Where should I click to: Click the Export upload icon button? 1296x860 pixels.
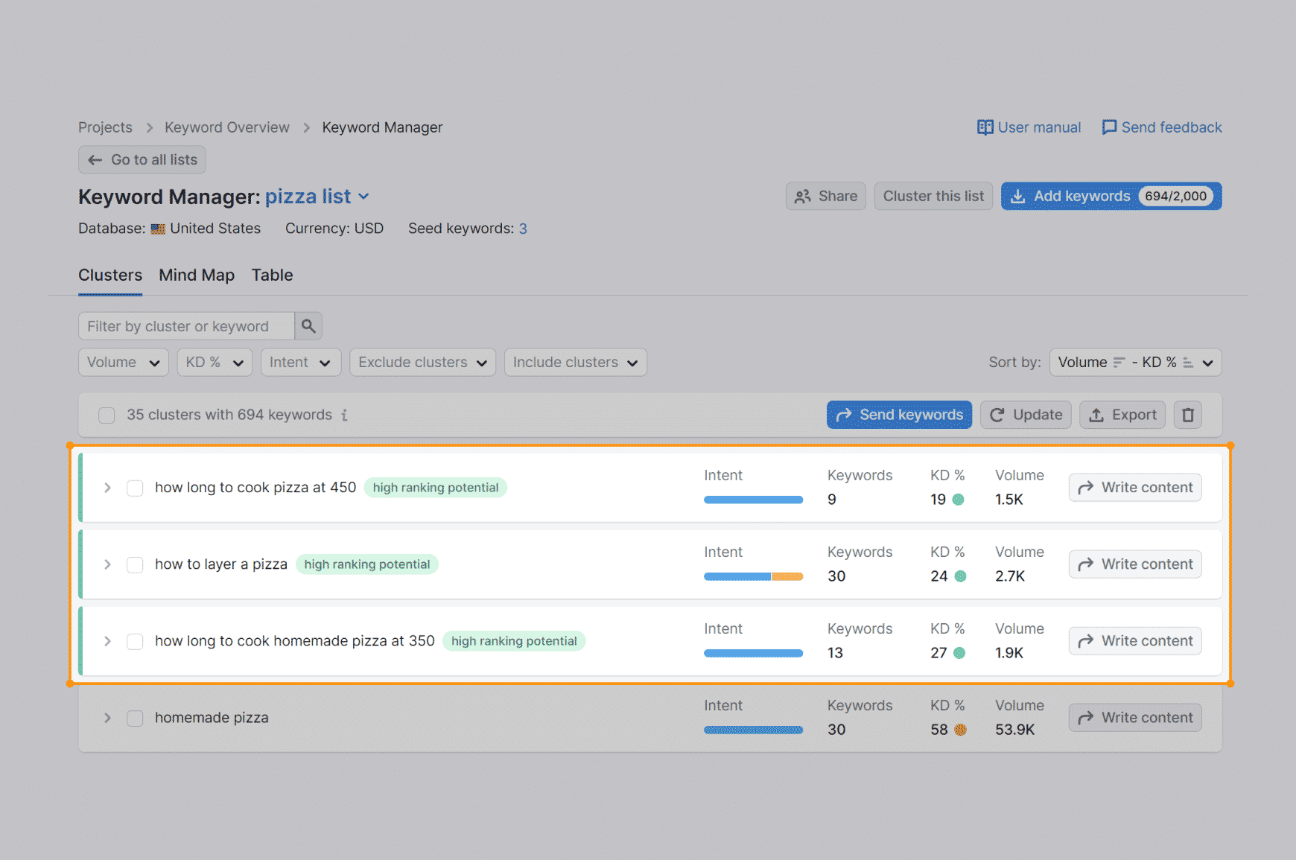click(1122, 415)
